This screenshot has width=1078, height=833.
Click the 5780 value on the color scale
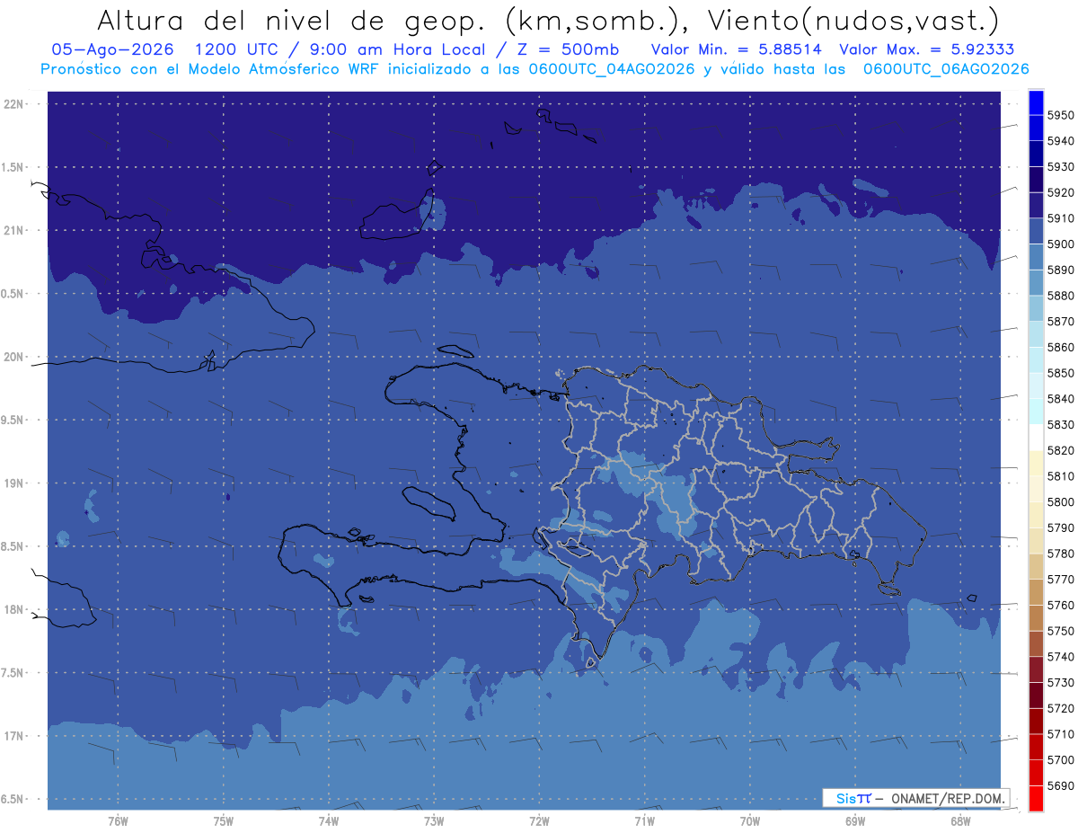pos(1061,554)
